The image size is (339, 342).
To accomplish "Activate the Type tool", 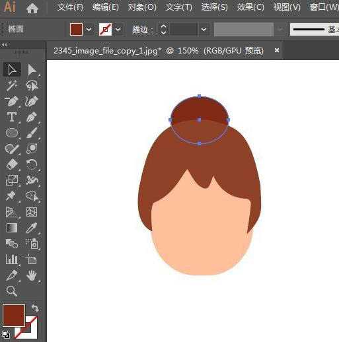I will (x=12, y=117).
